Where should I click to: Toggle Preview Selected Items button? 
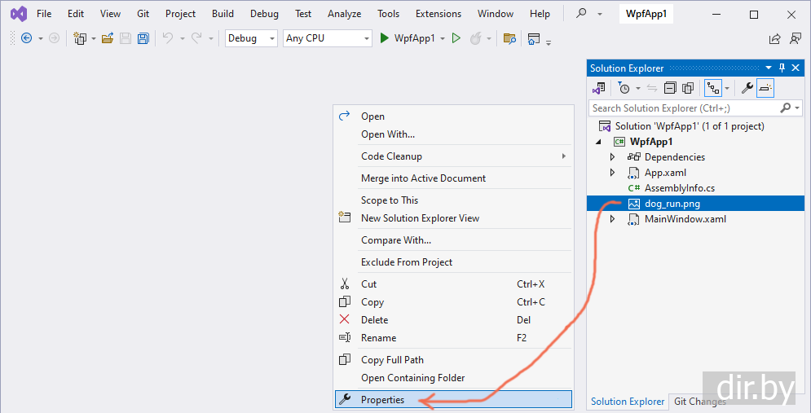click(765, 88)
